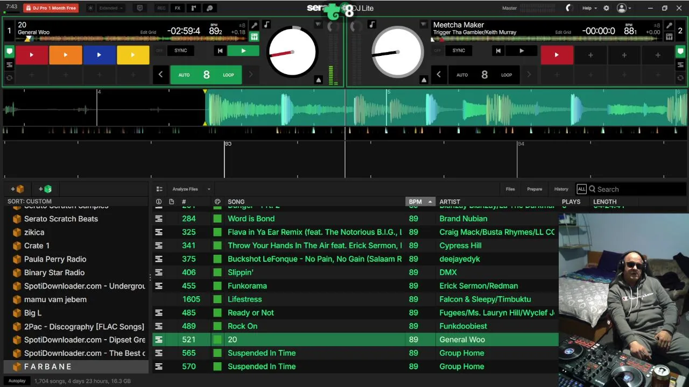Open the Analyze Files dropdown arrow
The width and height of the screenshot is (689, 387).
click(x=209, y=189)
